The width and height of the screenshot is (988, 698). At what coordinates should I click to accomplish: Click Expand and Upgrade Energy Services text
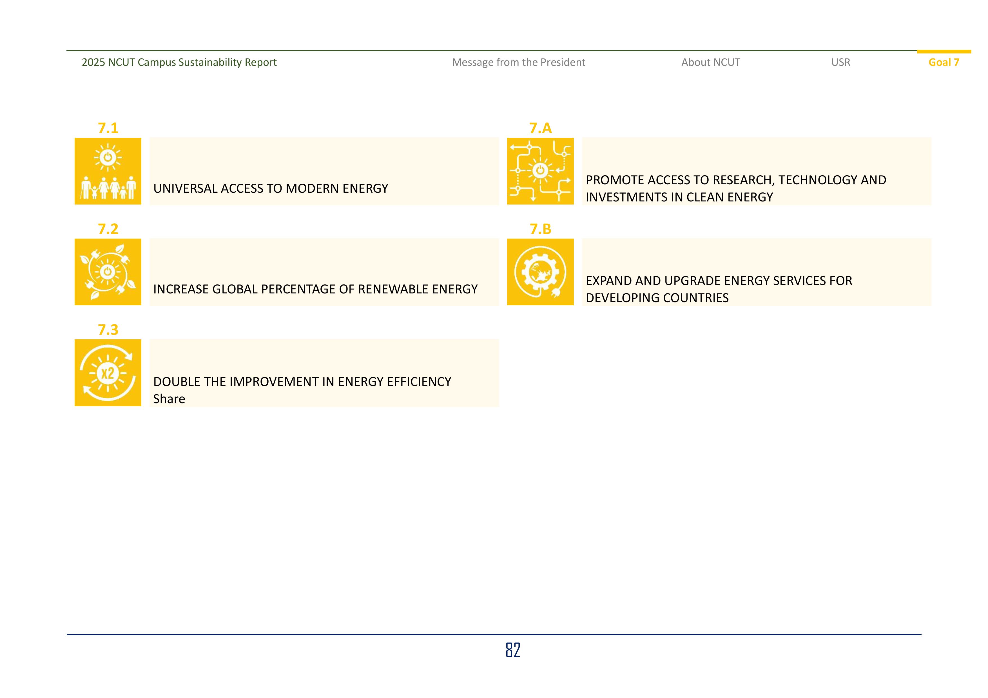[x=719, y=289]
